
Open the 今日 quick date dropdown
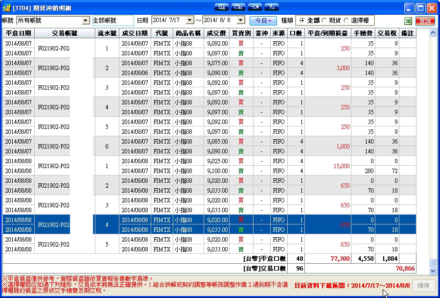pos(263,21)
